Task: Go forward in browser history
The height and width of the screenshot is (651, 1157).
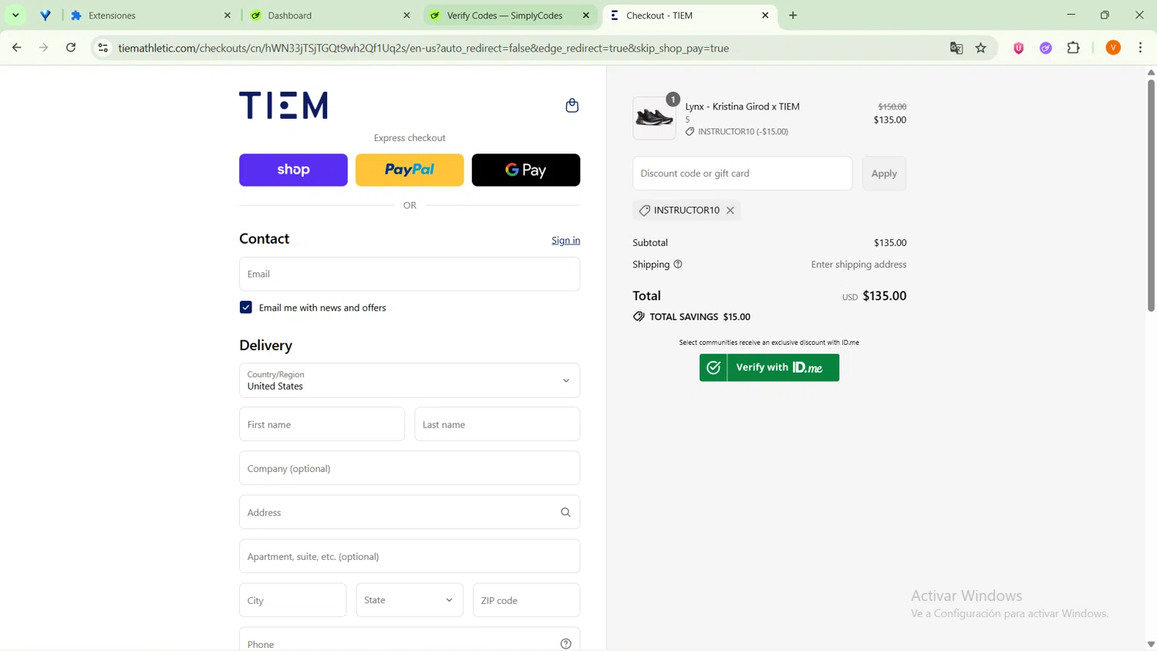Action: [x=43, y=48]
